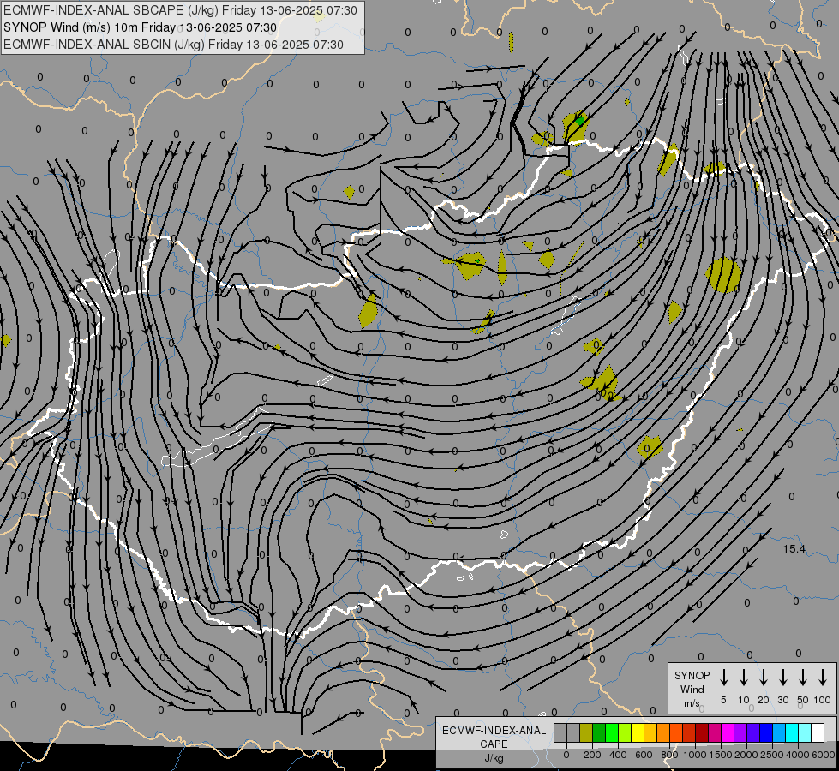Viewport: 839px width, 771px height.
Task: Select the amber CAPE swatch before the 800 tick
Action: (663, 733)
